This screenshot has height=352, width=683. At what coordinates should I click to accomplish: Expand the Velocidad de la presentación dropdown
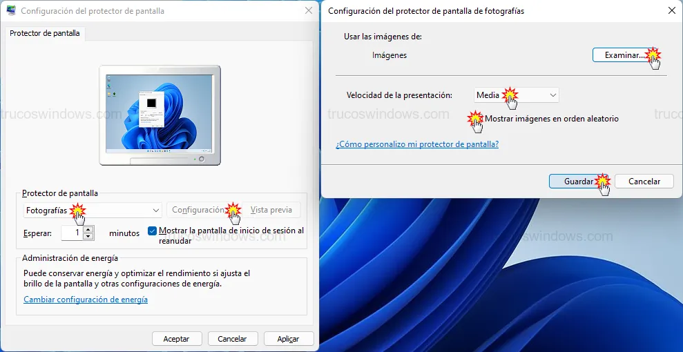(x=517, y=95)
